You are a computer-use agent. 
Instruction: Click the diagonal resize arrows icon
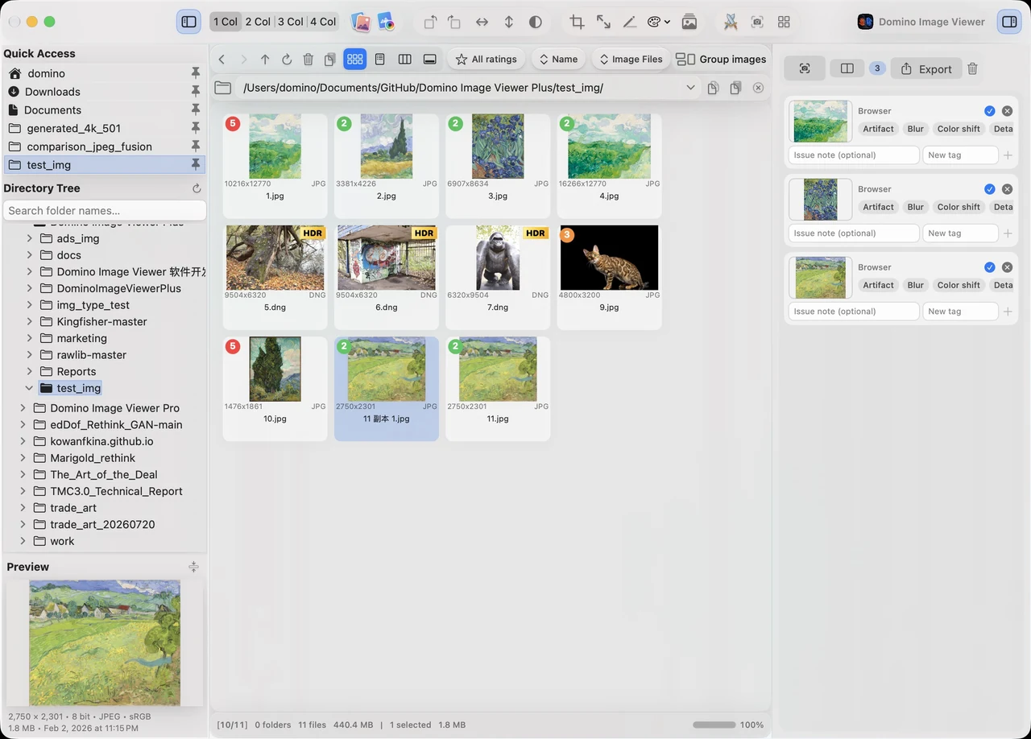[x=603, y=22]
